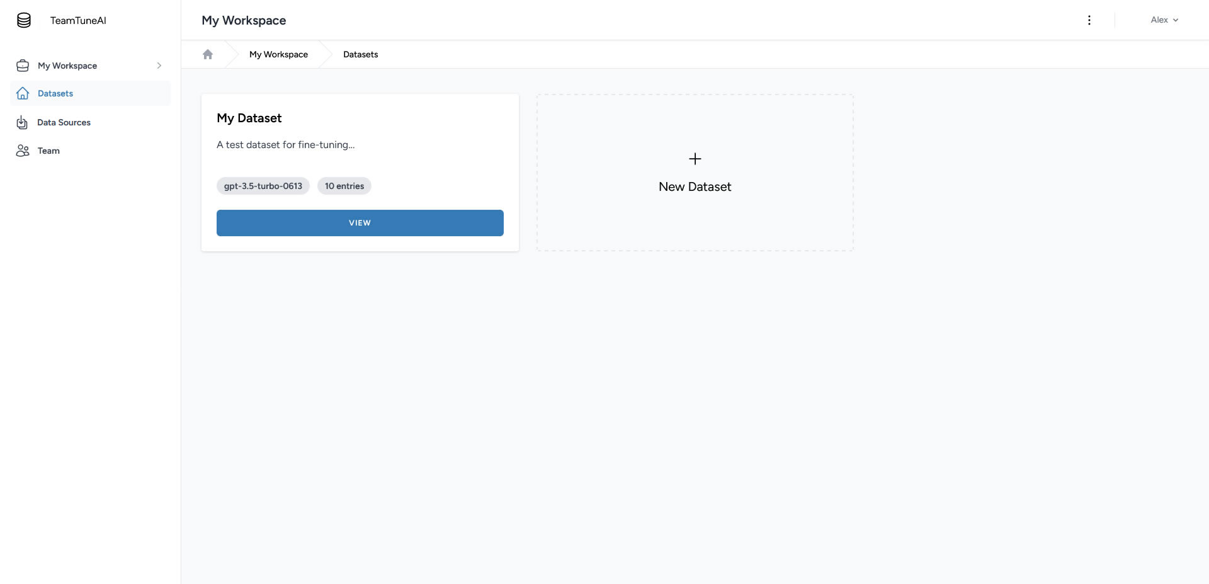Click the breadcrumb separator chevron after My Workspace
Viewport: 1209px width, 584px height.
coord(325,54)
